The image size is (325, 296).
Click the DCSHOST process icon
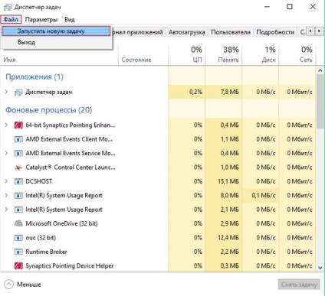point(18,181)
